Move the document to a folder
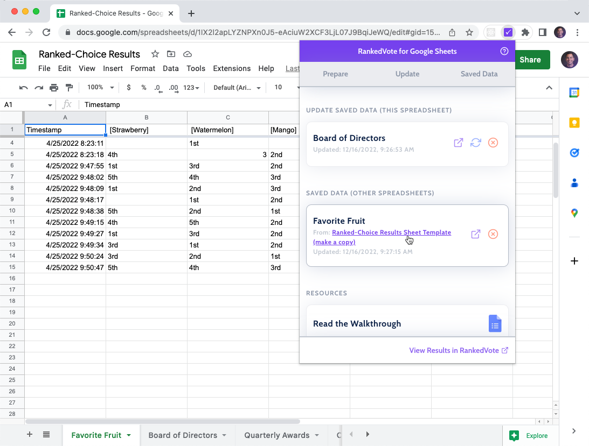Screen dimensions: 589x446 coord(171,54)
